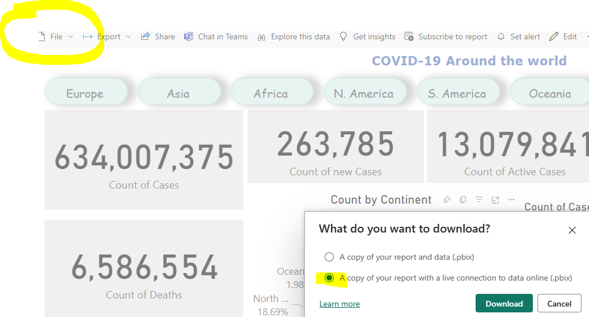Screen dimensions: 589x317
Task: Click the Download button
Action: tap(504, 304)
